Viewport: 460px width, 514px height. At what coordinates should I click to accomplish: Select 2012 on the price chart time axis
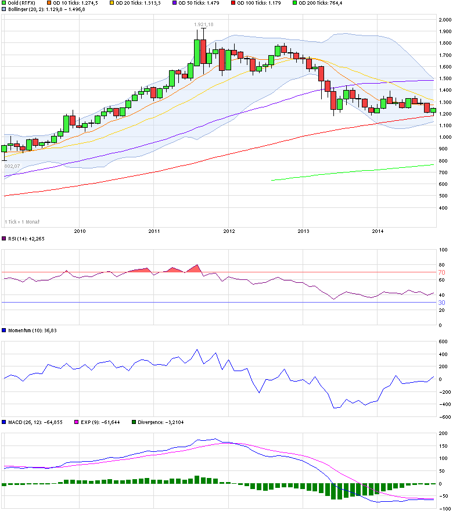click(229, 231)
